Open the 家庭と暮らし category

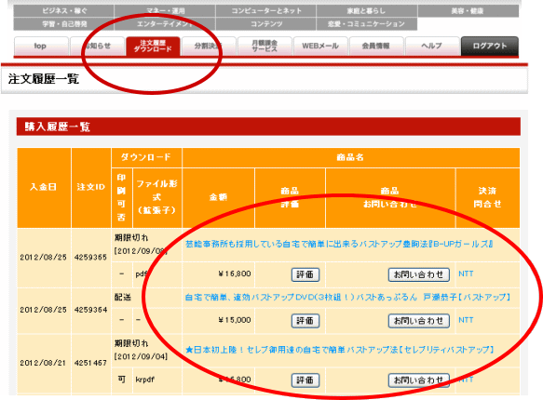367,11
